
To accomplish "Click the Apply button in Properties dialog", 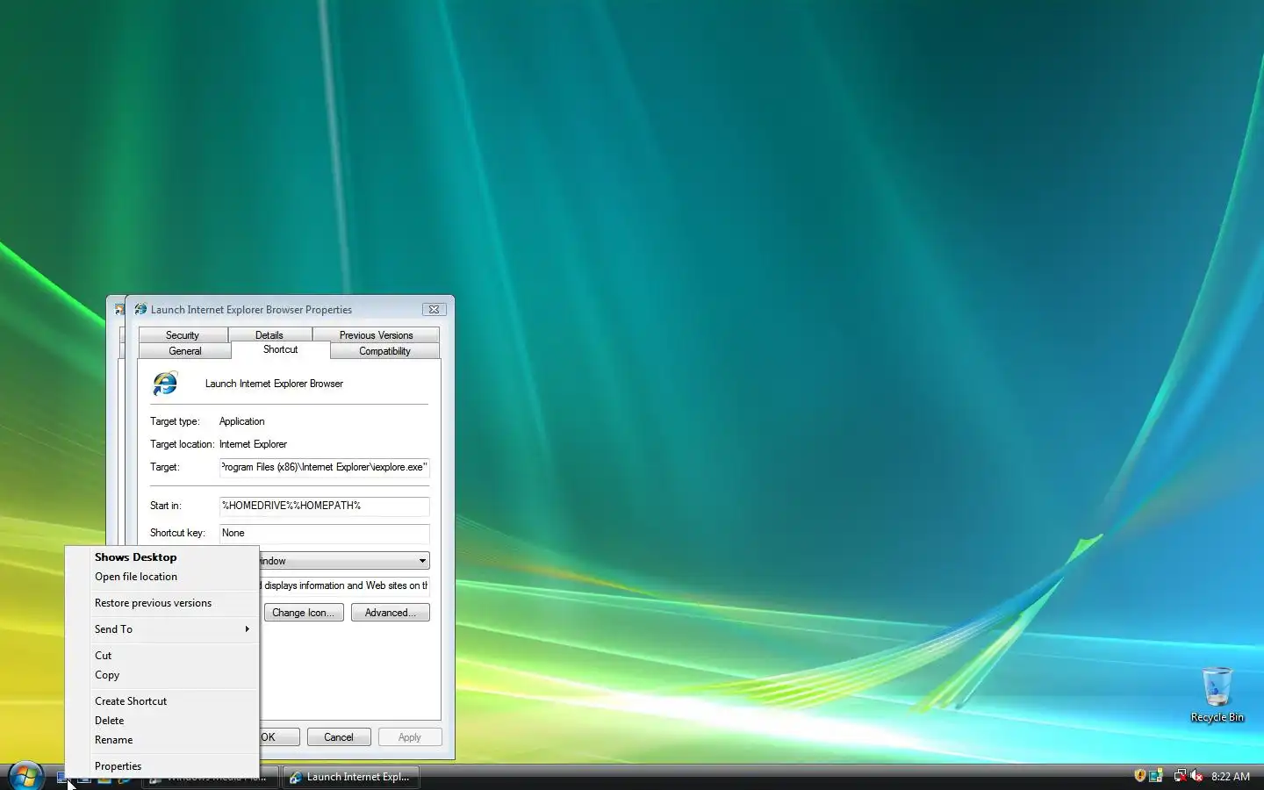I will [x=410, y=737].
